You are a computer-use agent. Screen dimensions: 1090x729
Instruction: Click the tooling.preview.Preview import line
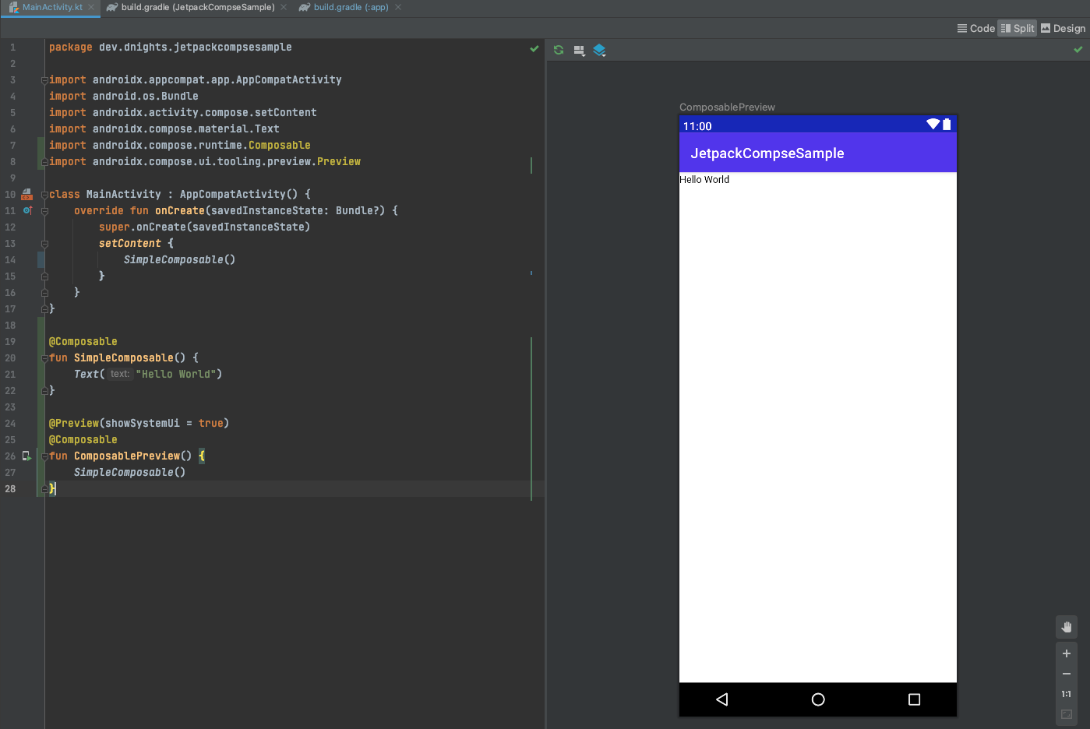tap(204, 161)
